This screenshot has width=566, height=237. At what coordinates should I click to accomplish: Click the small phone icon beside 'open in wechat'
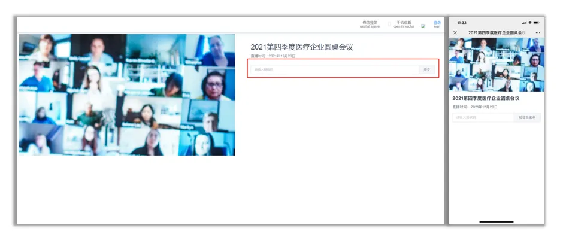click(x=389, y=24)
